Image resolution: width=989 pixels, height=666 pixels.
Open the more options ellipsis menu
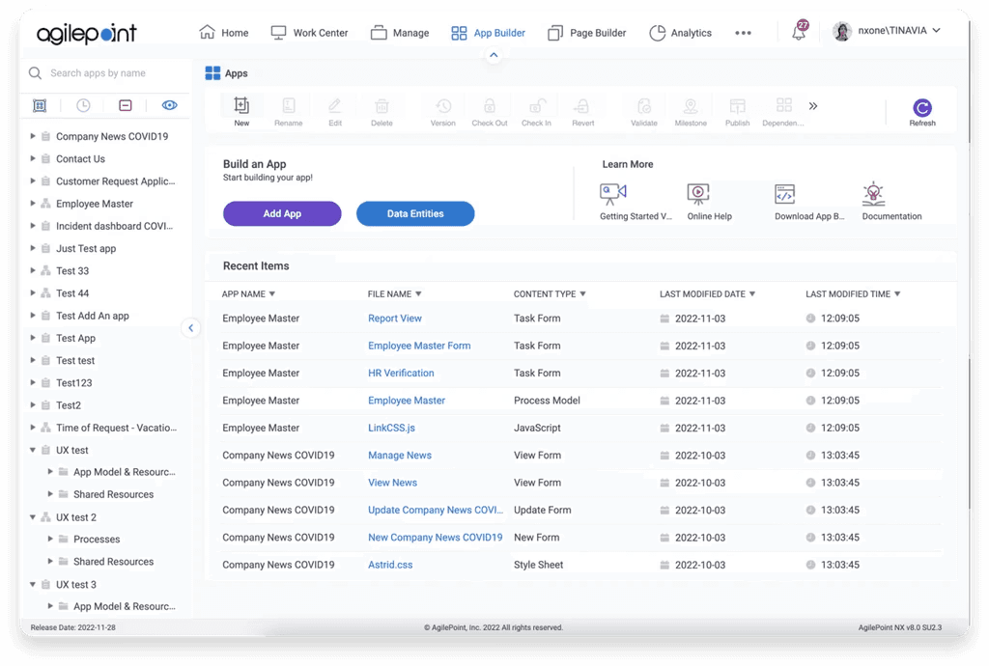pyautogui.click(x=743, y=33)
